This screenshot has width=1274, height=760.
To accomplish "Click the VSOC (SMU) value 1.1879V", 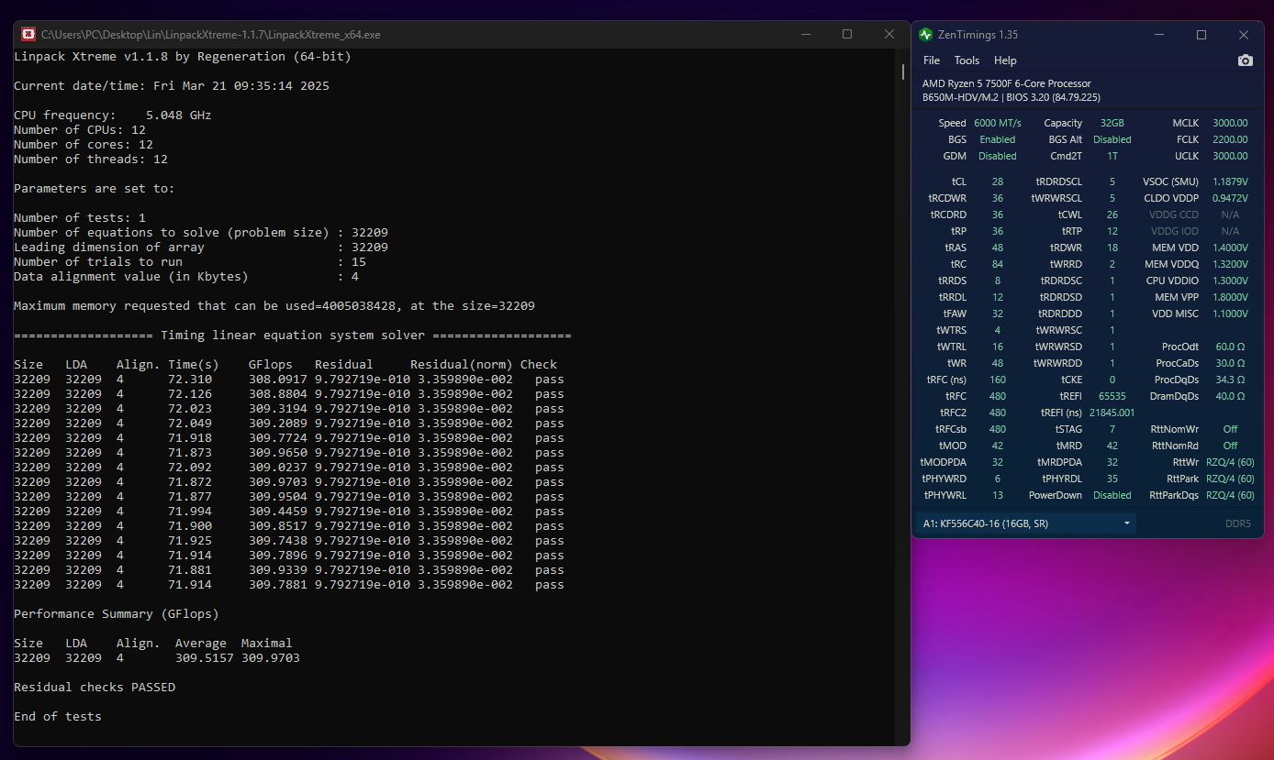I will (1230, 182).
